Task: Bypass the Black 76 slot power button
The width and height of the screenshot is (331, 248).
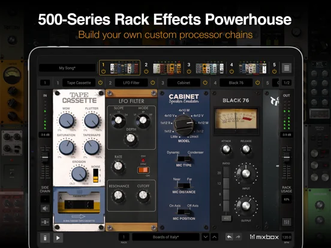Action: (257, 83)
